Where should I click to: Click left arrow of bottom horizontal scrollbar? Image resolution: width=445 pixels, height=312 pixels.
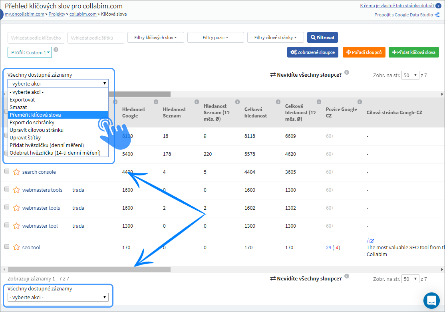coord(4,269)
